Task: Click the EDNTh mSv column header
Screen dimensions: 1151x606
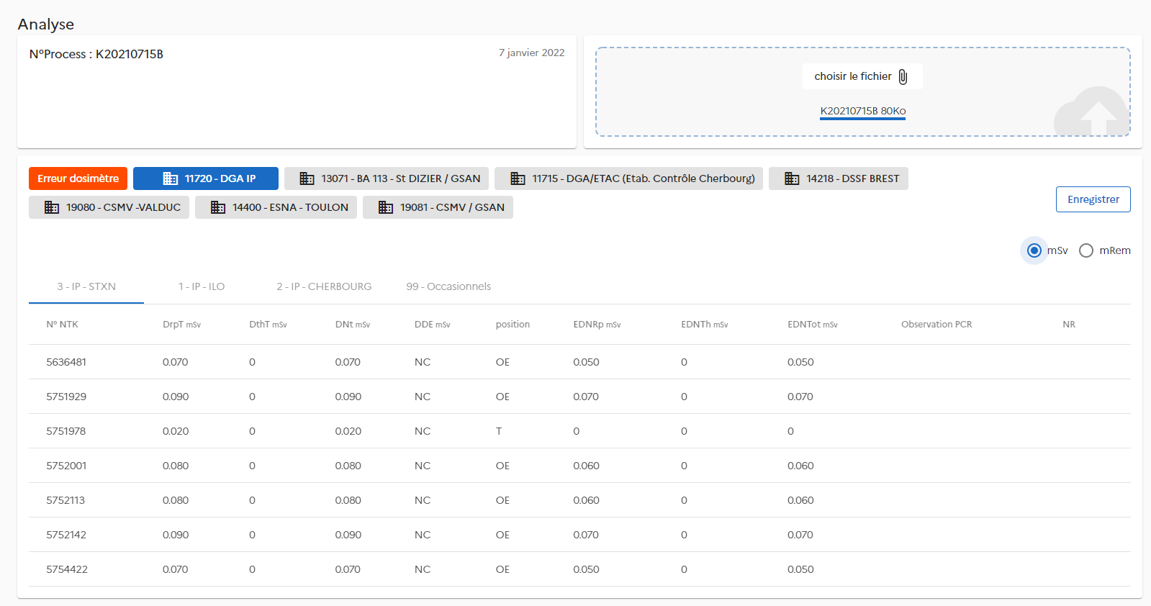Action: (x=705, y=325)
